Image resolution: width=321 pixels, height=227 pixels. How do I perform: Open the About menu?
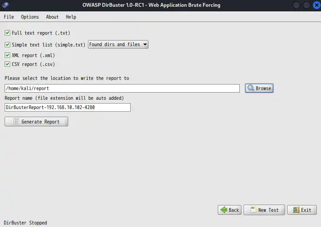pos(52,17)
